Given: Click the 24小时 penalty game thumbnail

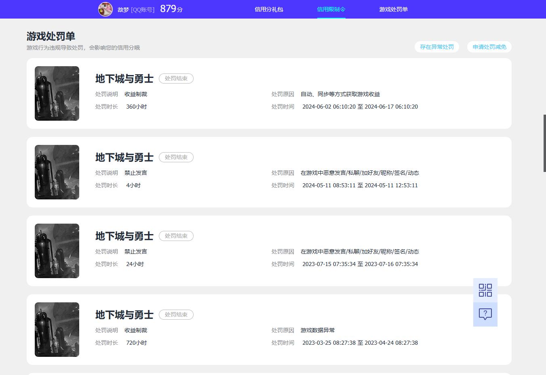Looking at the screenshot, I should [x=57, y=251].
